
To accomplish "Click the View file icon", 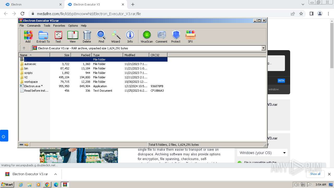I will pyautogui.click(x=73, y=37).
